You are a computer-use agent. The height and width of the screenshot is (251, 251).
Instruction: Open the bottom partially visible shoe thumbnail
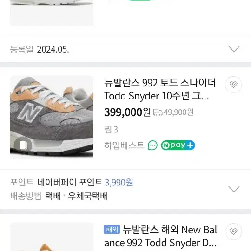[52, 237]
